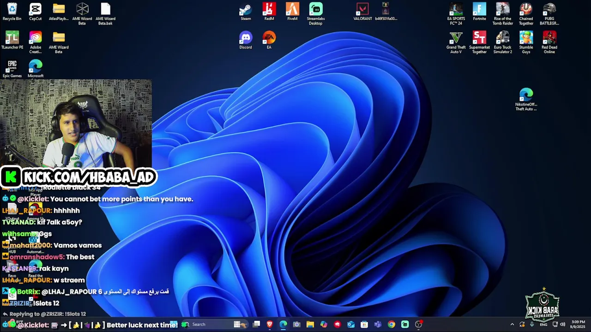
Task: Select the AME Wizard Beta.bak file
Action: [x=105, y=14]
